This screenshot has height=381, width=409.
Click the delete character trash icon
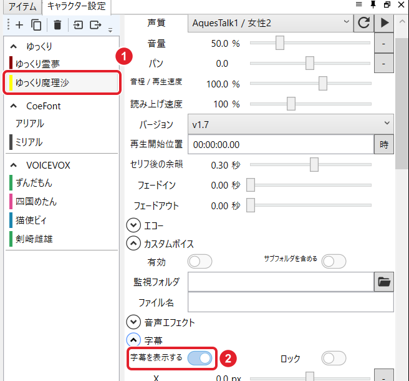(57, 25)
